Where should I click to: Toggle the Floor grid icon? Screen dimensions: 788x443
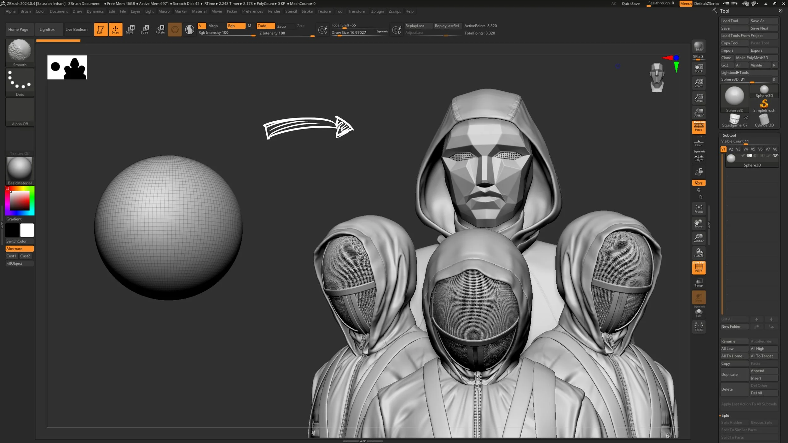698,143
